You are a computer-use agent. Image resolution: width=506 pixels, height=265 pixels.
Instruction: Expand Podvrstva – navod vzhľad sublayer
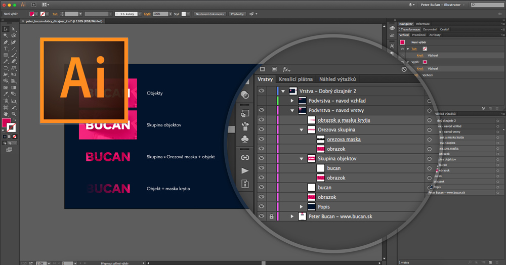[x=292, y=101]
